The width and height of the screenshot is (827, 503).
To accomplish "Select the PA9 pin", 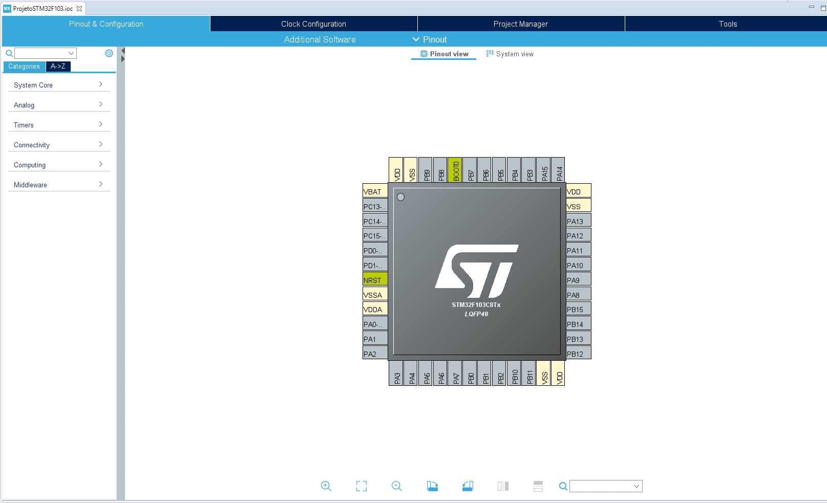I will [579, 280].
